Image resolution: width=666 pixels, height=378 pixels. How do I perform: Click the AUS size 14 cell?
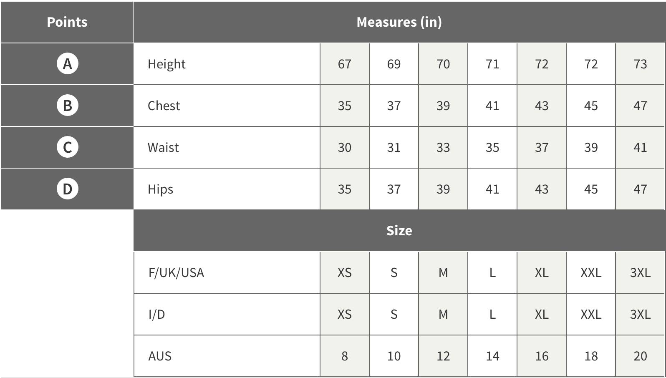tap(492, 356)
